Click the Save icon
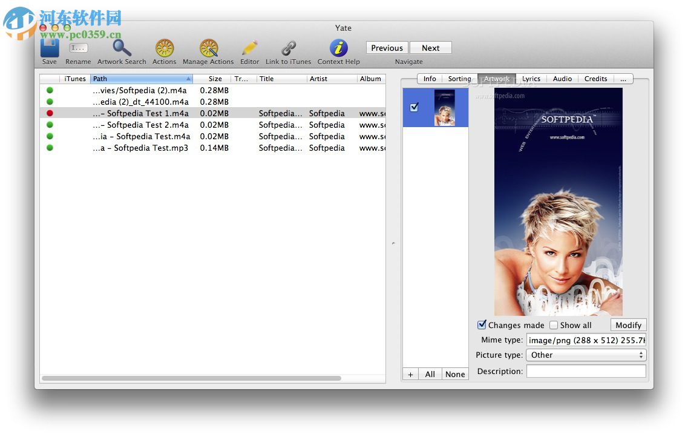Viewport: 688px width, 437px height. click(49, 48)
